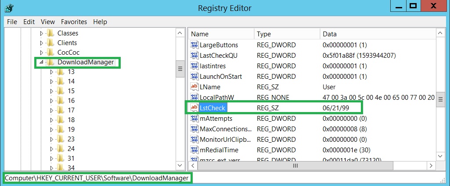Click the mRedialTime DWORD icon

click(x=194, y=150)
